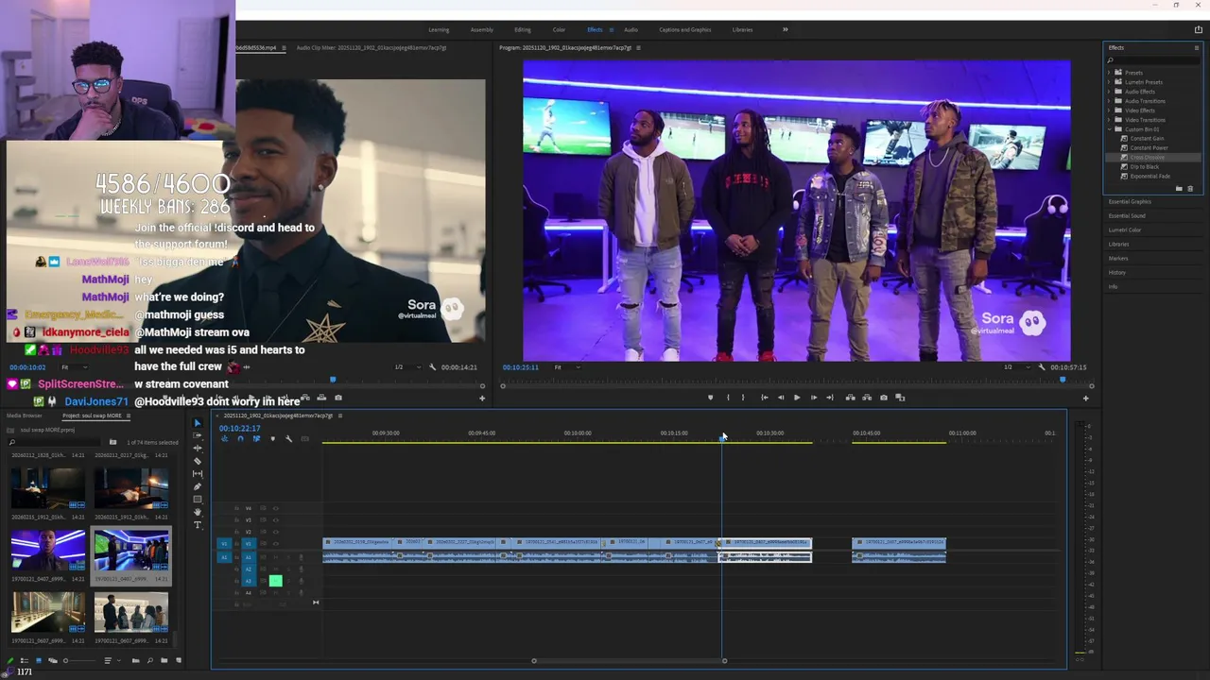Expand Video Effects folder

click(1109, 110)
